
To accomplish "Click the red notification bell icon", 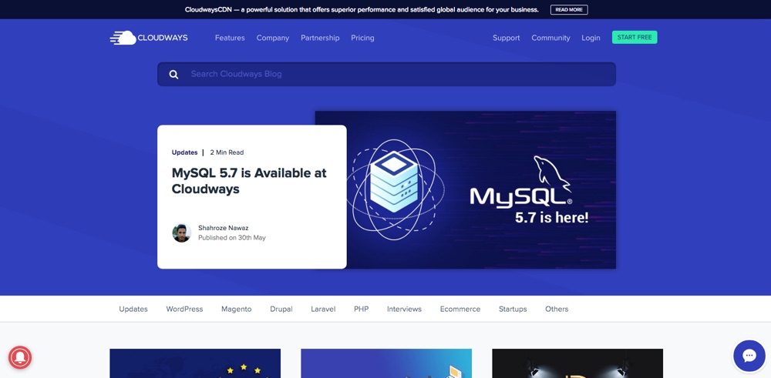I will click(20, 357).
